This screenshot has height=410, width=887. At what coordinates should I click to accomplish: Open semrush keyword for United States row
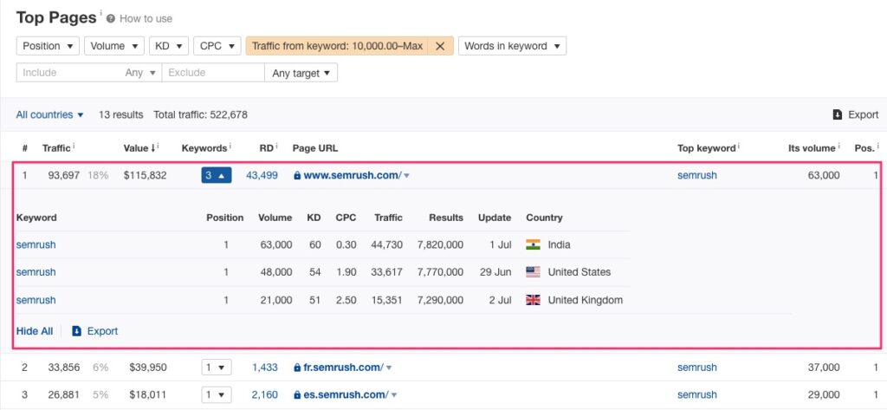pyautogui.click(x=36, y=272)
